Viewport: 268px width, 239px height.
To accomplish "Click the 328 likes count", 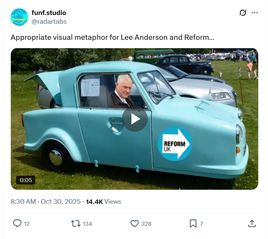I will click(146, 224).
